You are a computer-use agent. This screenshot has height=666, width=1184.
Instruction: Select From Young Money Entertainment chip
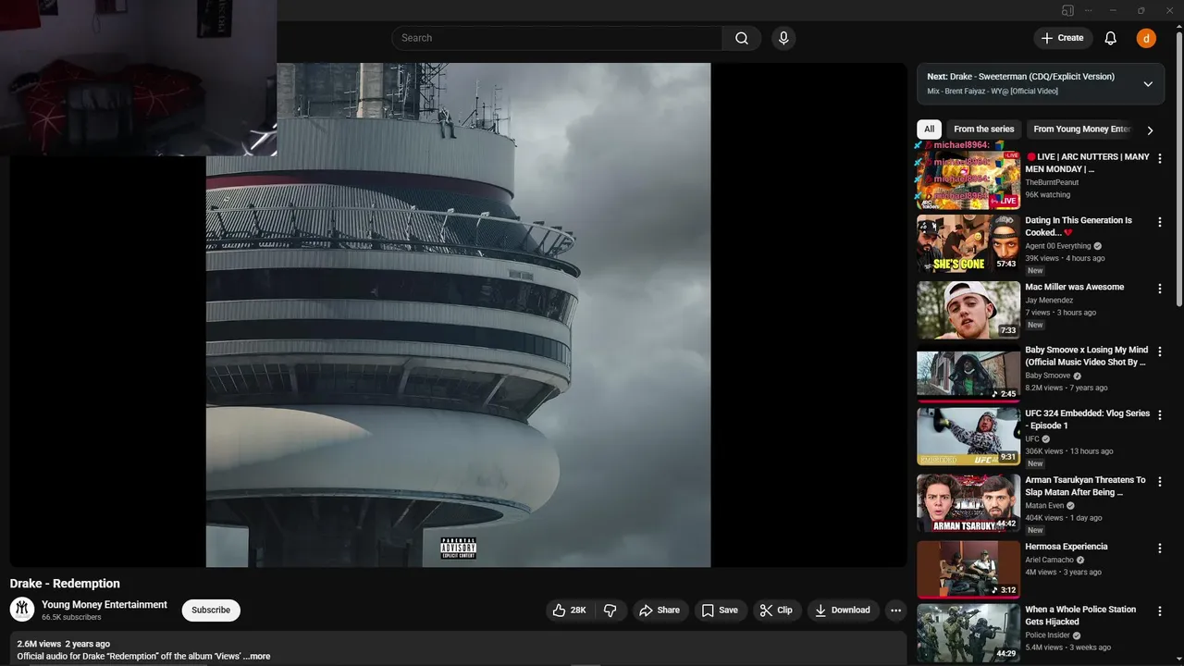point(1081,129)
